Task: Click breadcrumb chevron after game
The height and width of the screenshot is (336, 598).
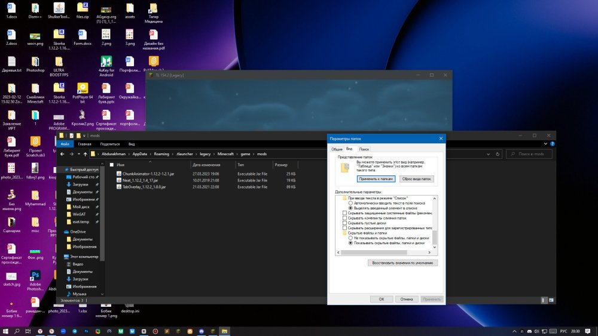Action: [x=254, y=154]
